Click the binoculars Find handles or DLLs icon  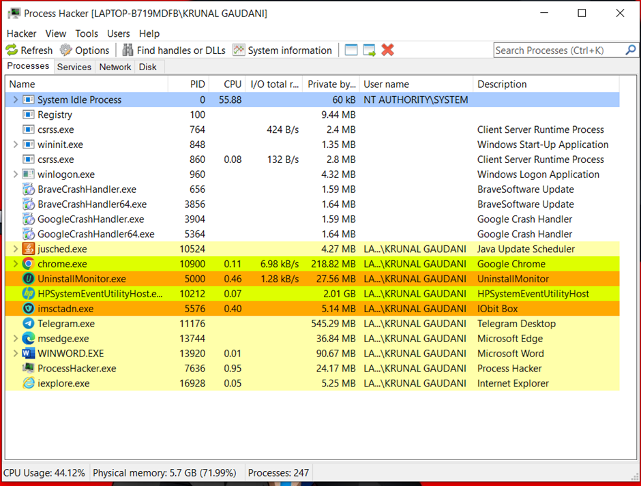point(128,50)
